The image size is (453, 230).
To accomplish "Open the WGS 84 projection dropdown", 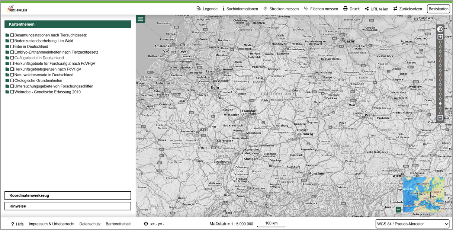I will coord(412,224).
